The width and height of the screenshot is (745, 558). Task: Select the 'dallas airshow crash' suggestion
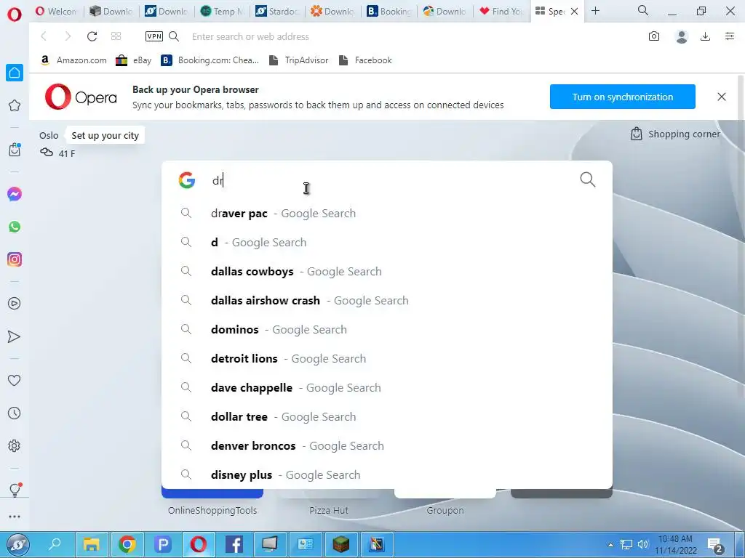(387, 300)
